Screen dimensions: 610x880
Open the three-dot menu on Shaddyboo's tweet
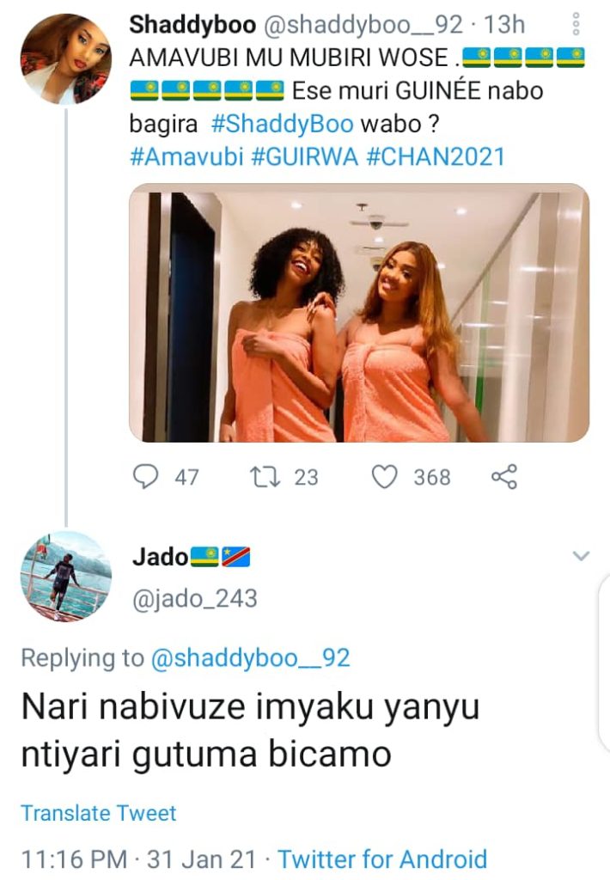576,25
